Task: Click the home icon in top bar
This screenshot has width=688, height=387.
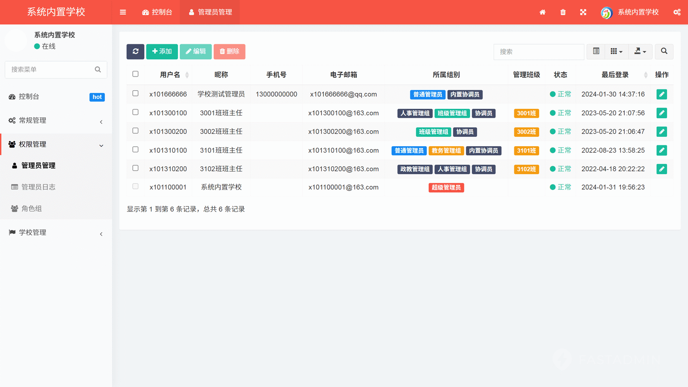Action: [543, 12]
